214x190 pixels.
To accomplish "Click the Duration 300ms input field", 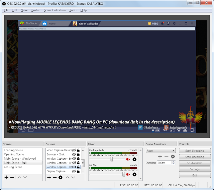I will coord(164,163).
